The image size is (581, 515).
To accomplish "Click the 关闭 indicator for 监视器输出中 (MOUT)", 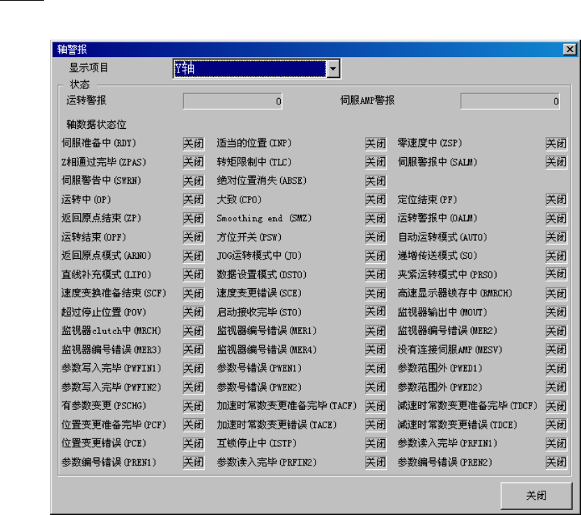I will click(x=556, y=312).
